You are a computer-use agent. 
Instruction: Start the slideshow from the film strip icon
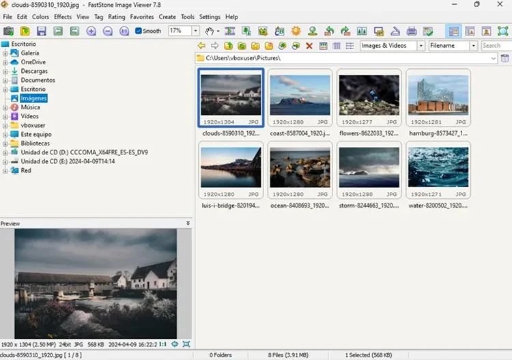coord(230,31)
